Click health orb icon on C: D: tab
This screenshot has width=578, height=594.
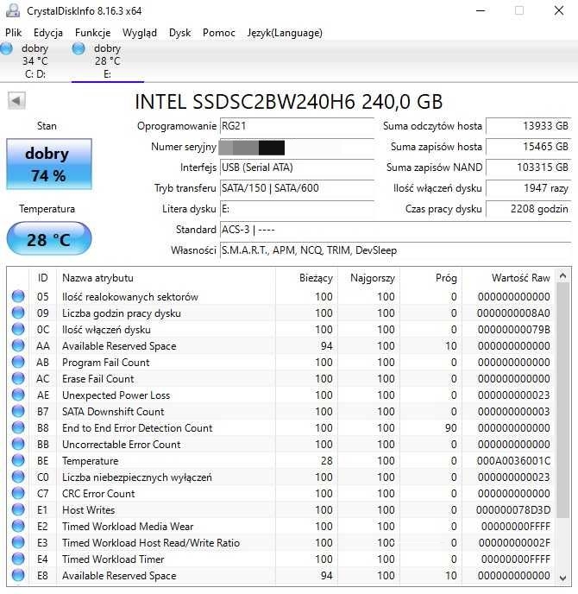click(x=6, y=48)
